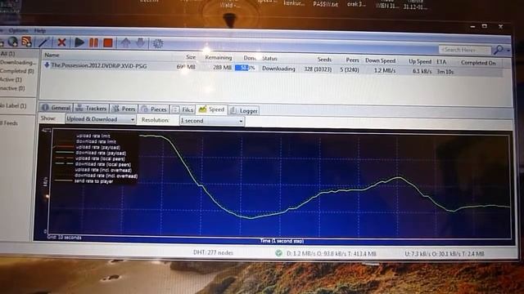524x294 pixels.
Task: Sort by the Up Speed column header
Action: click(420, 61)
